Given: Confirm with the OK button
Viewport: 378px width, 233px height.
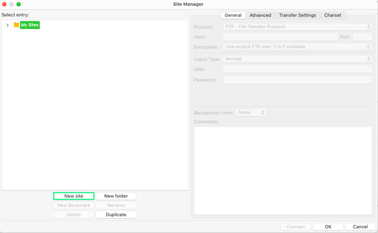Looking at the screenshot, I should point(328,227).
